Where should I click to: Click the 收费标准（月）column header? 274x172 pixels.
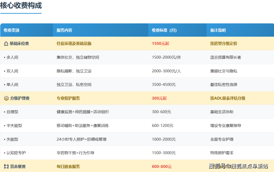[x=164, y=30]
